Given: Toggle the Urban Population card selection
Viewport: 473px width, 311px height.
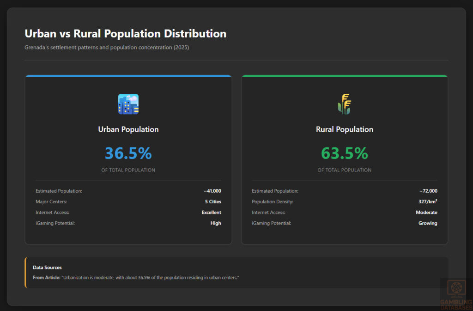Looking at the screenshot, I should 128,159.
